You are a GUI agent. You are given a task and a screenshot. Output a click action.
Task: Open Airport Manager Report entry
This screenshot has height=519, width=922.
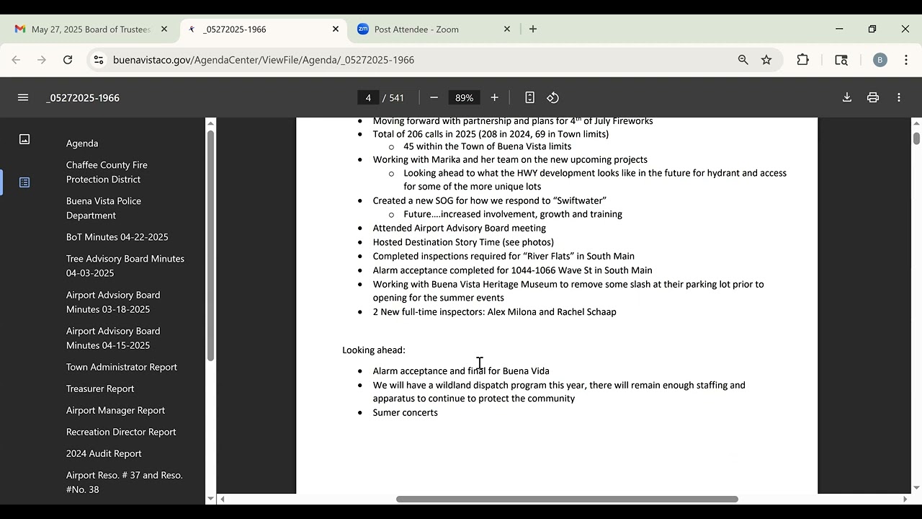point(116,410)
